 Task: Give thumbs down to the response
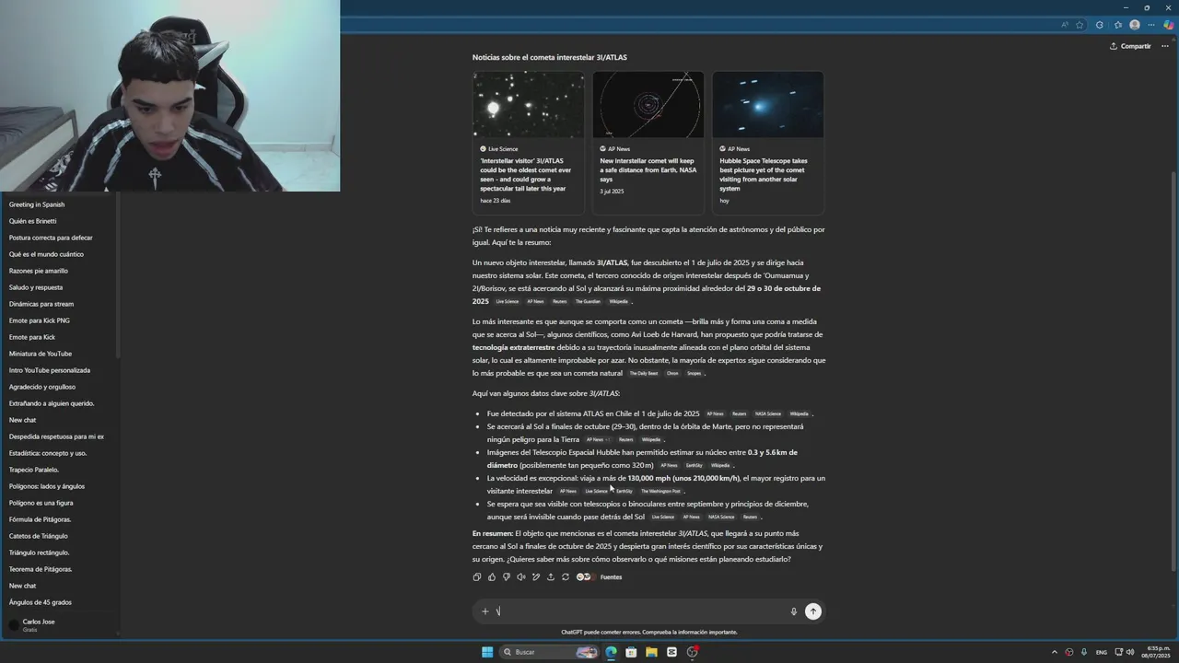[506, 577]
